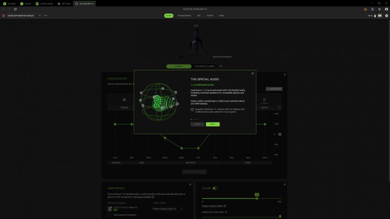The image size is (390, 219).
Task: Select THX Spatial Audio mode
Action: tap(205, 66)
